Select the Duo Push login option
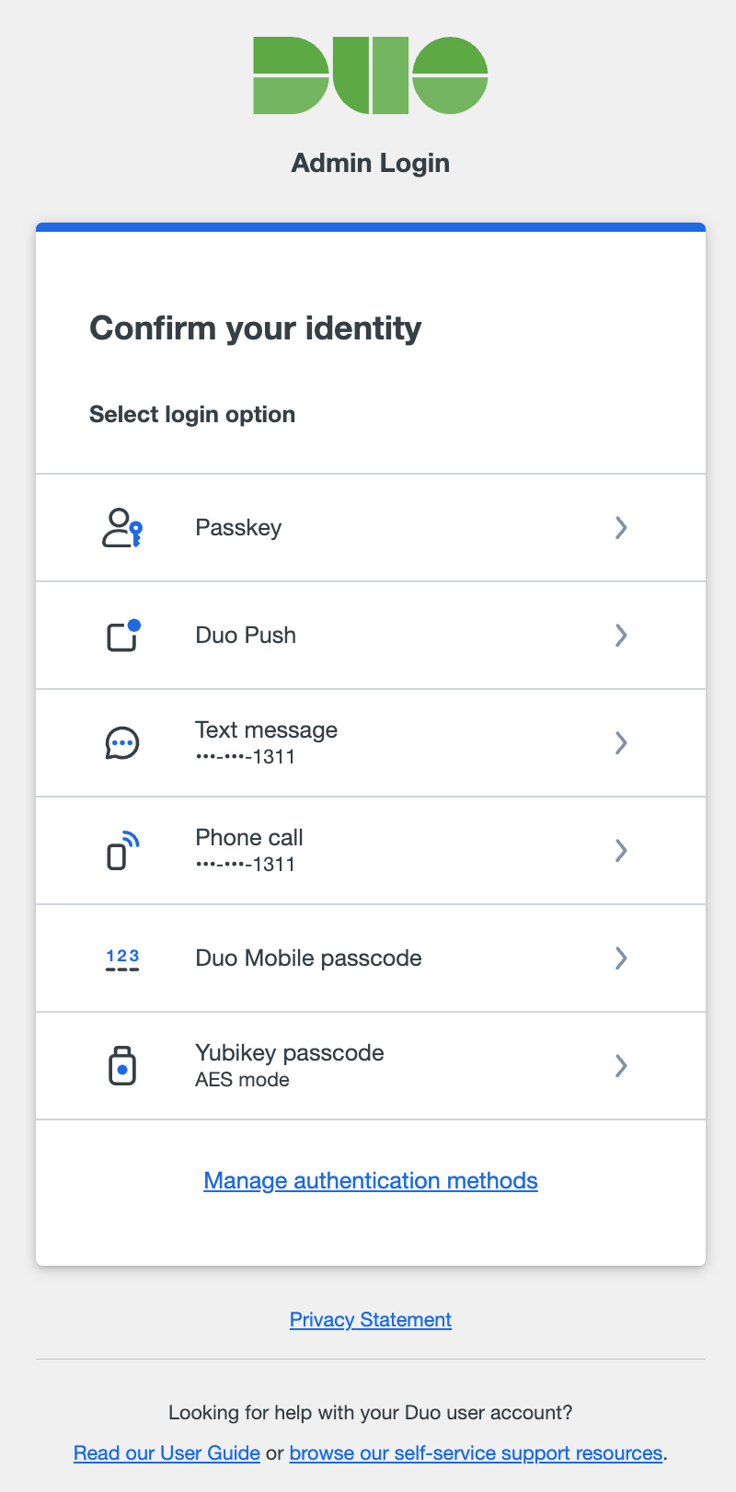Viewport: 736px width, 1492px height. pyautogui.click(x=368, y=635)
